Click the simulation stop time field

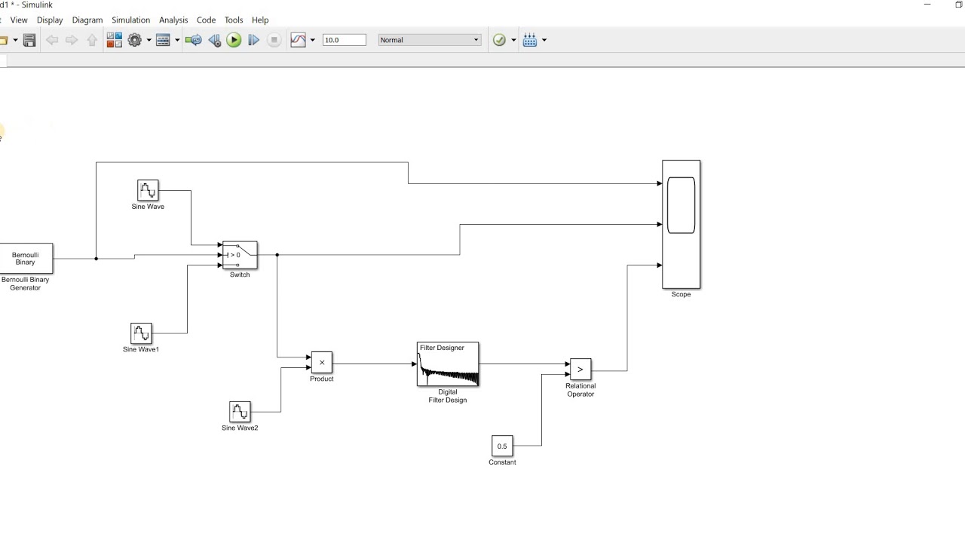[x=344, y=40]
